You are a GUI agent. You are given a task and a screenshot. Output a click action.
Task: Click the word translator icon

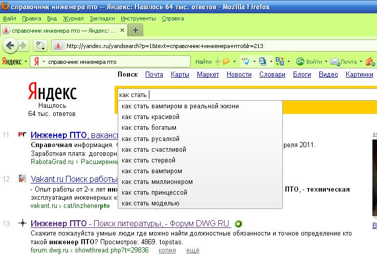pos(280,61)
